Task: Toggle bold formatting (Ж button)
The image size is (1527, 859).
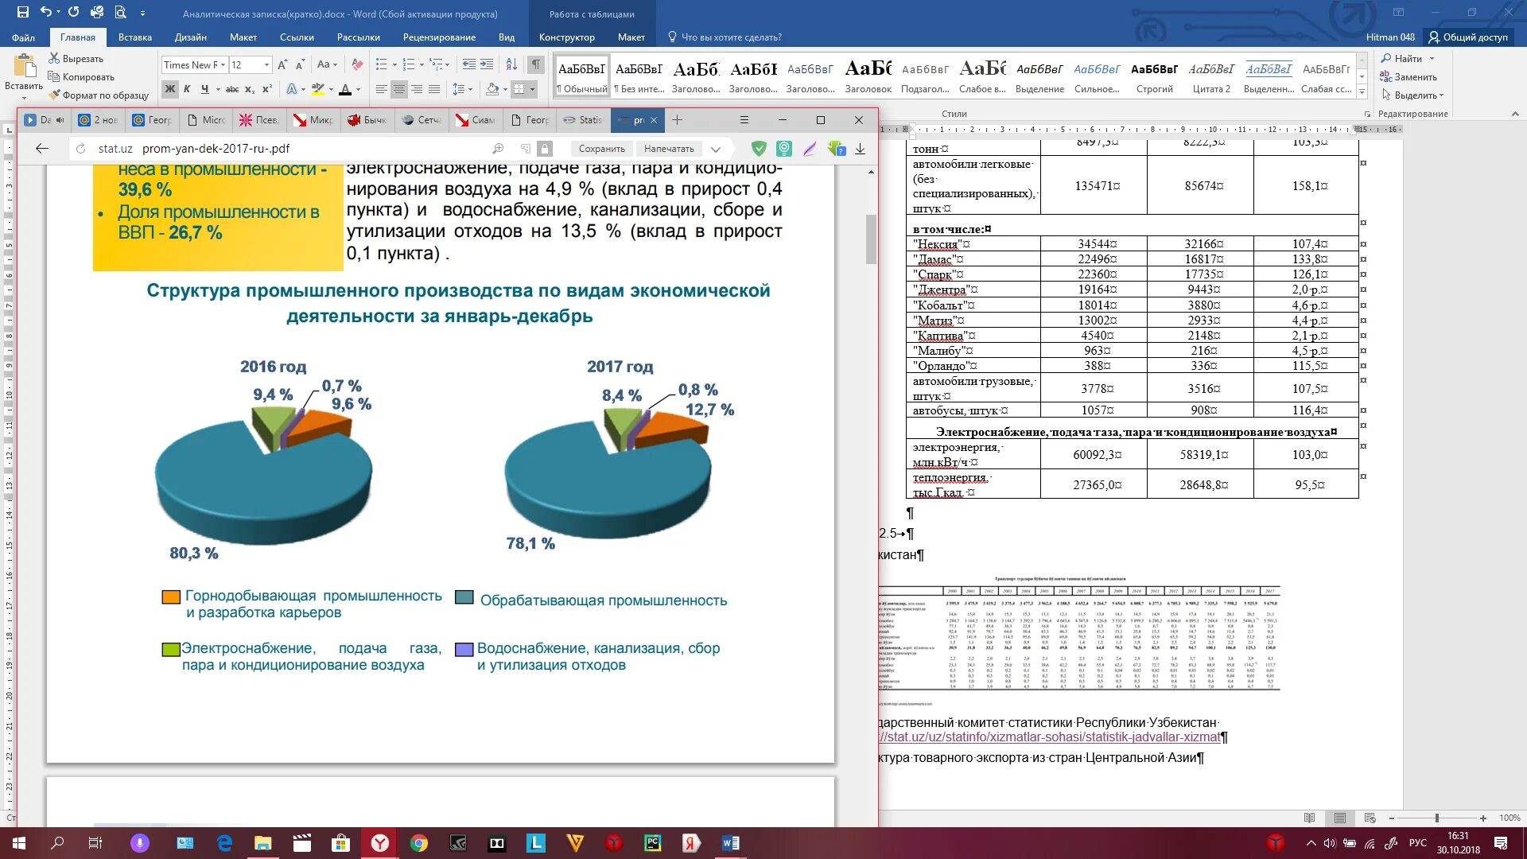Action: (169, 89)
